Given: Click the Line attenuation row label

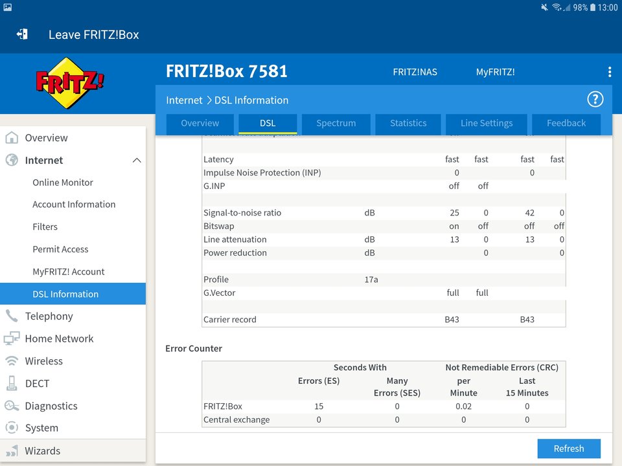Looking at the screenshot, I should [x=235, y=239].
